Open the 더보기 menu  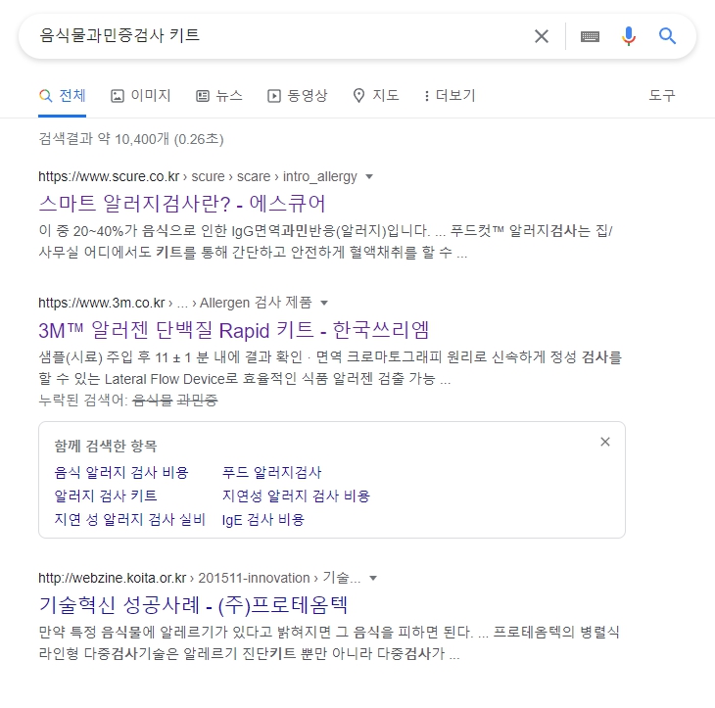tap(450, 96)
